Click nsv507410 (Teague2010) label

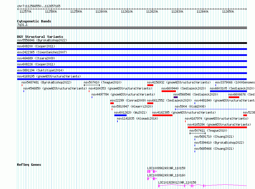[x=103, y=82]
